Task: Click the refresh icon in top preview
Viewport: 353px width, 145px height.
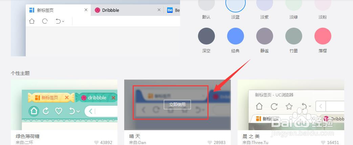Action: tap(45, 21)
